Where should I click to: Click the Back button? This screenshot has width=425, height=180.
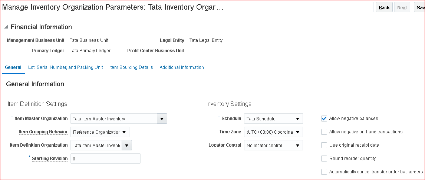point(384,7)
